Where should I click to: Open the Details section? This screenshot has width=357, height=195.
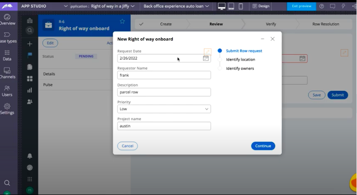point(49,74)
